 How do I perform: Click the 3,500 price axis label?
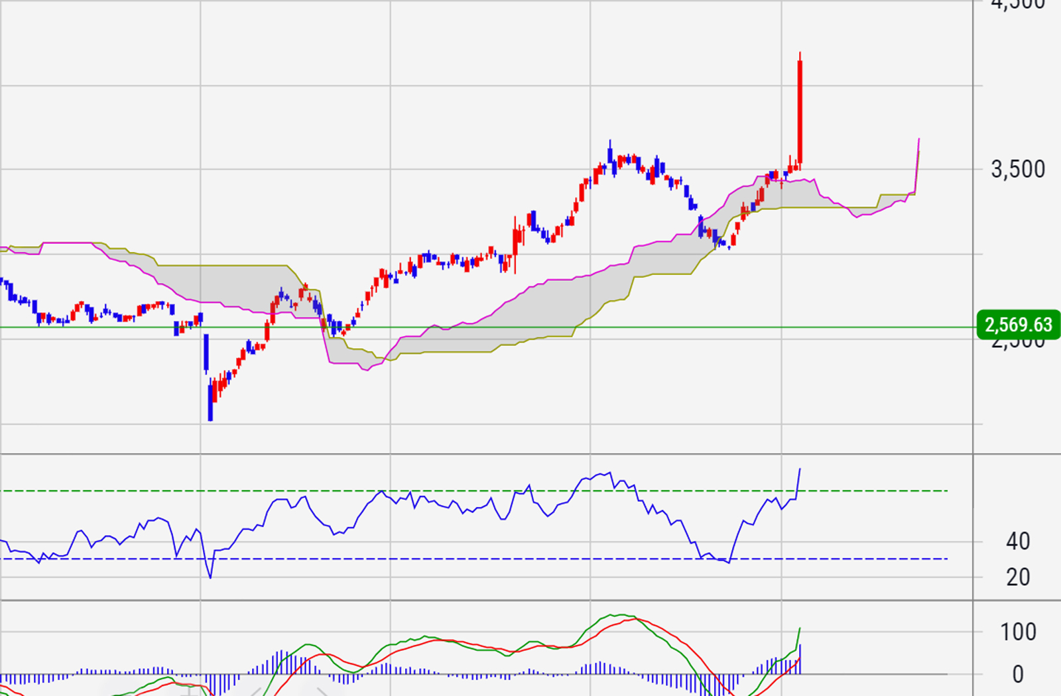pyautogui.click(x=1018, y=169)
